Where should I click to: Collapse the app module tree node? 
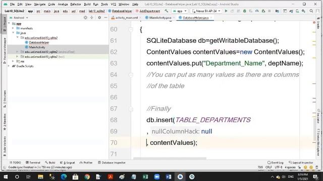pos(9,24)
